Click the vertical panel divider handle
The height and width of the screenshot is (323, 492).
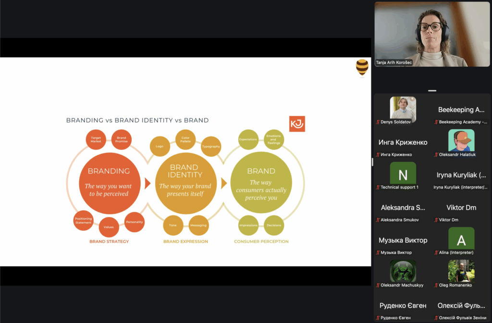(372, 162)
